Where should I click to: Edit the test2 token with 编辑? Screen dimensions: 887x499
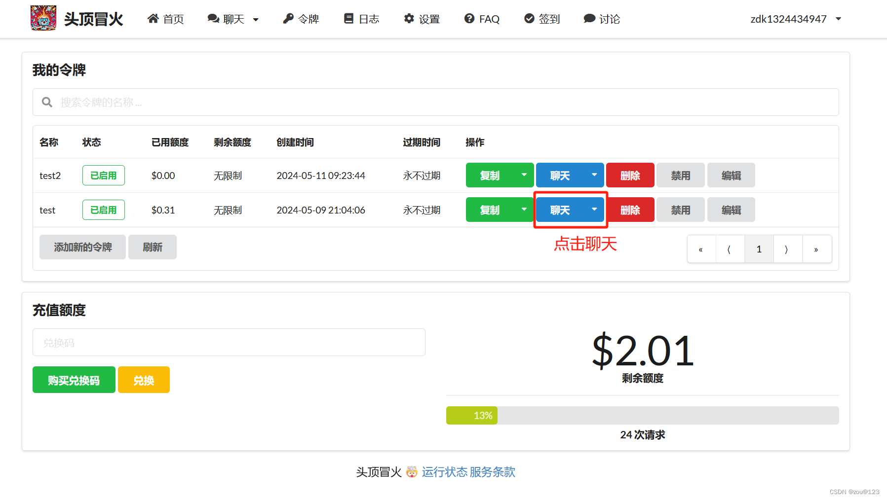coord(731,176)
